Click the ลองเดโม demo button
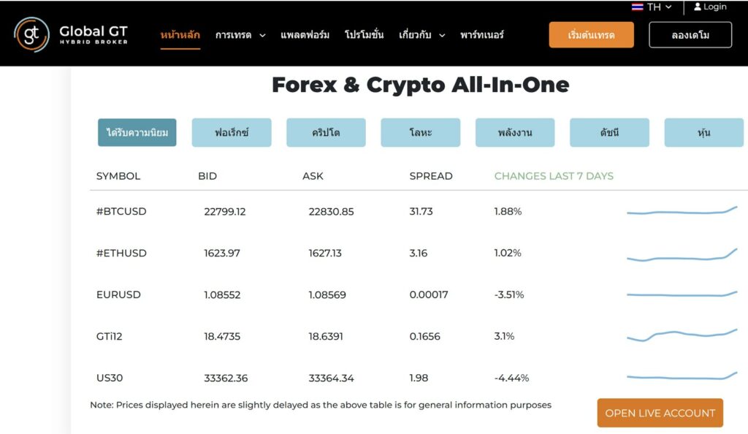Screen dimensions: 748x434 (690, 35)
